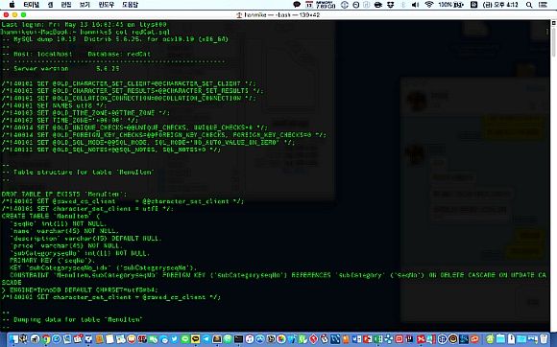Click the '-- Server version' line
The height and width of the screenshot is (347, 557).
61,68
